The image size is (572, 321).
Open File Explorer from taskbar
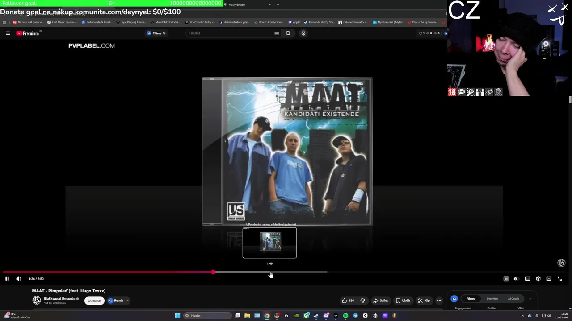247,316
